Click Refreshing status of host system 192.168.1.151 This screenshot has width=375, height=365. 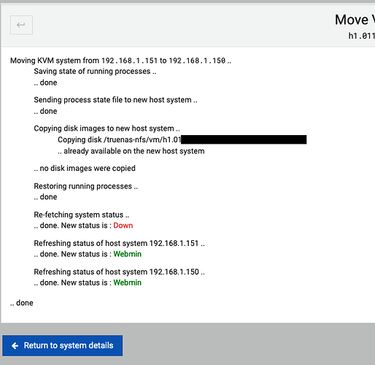coord(119,243)
